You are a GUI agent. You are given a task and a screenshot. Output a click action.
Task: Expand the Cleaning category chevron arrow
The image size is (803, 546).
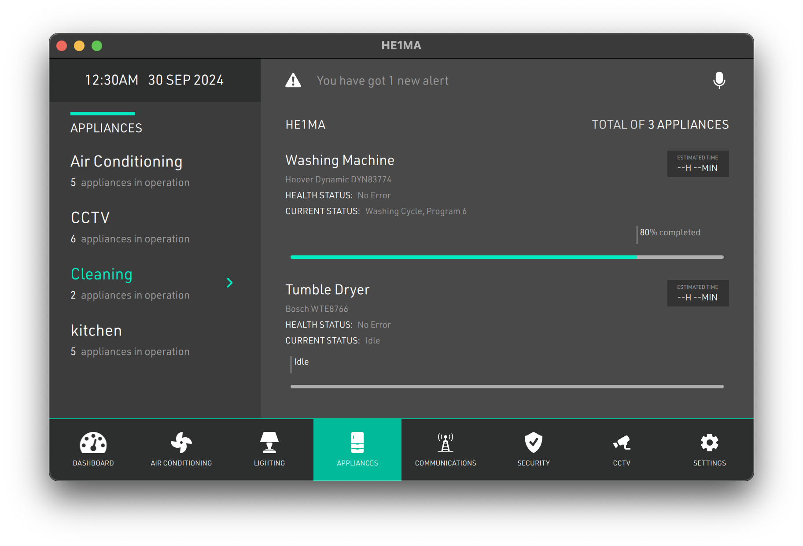tap(229, 283)
